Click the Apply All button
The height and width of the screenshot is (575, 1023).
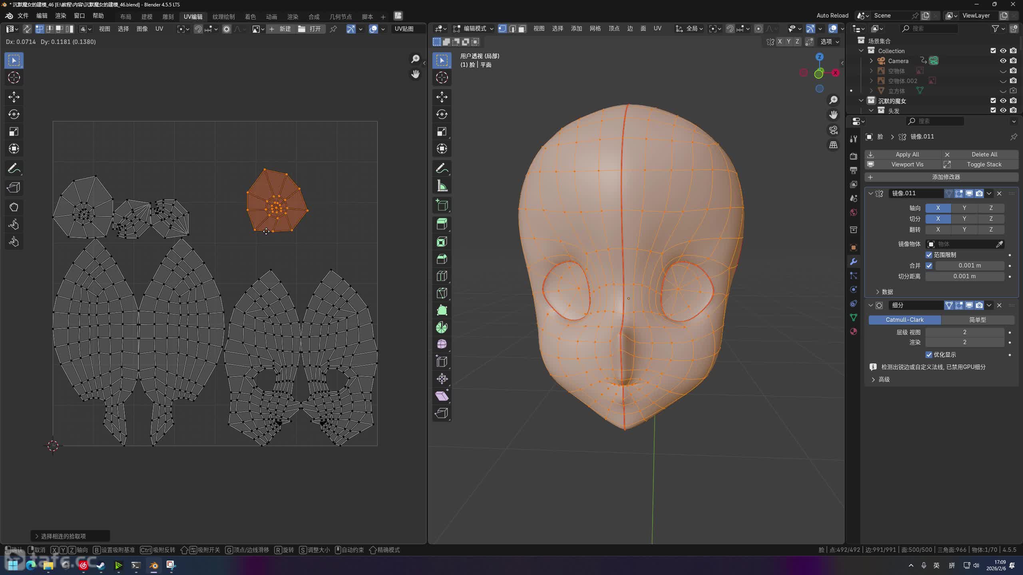pos(907,155)
